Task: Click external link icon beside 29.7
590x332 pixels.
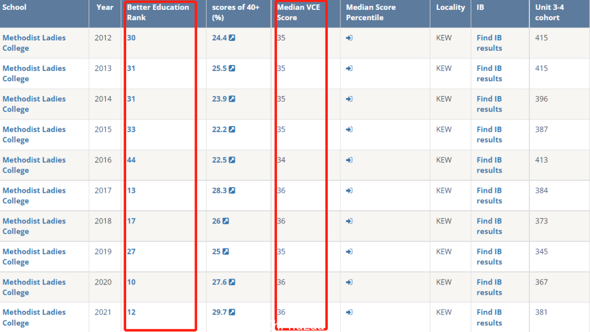Action: click(x=232, y=312)
